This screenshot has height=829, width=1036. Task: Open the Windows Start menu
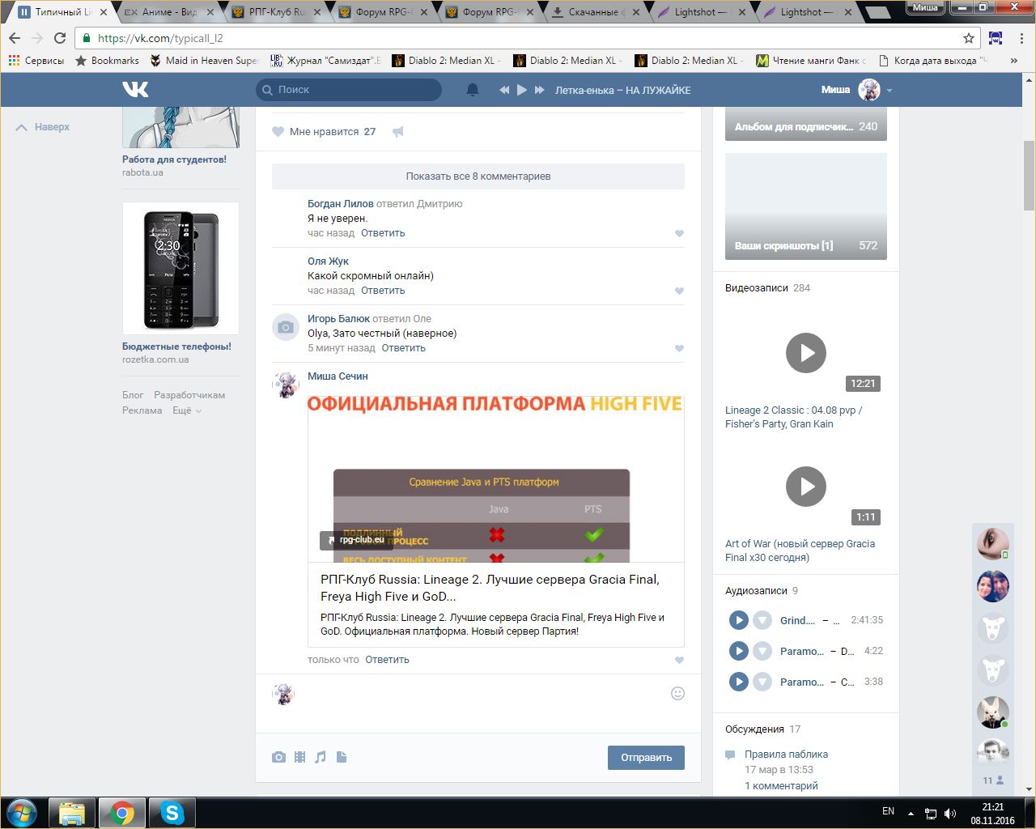tap(21, 813)
